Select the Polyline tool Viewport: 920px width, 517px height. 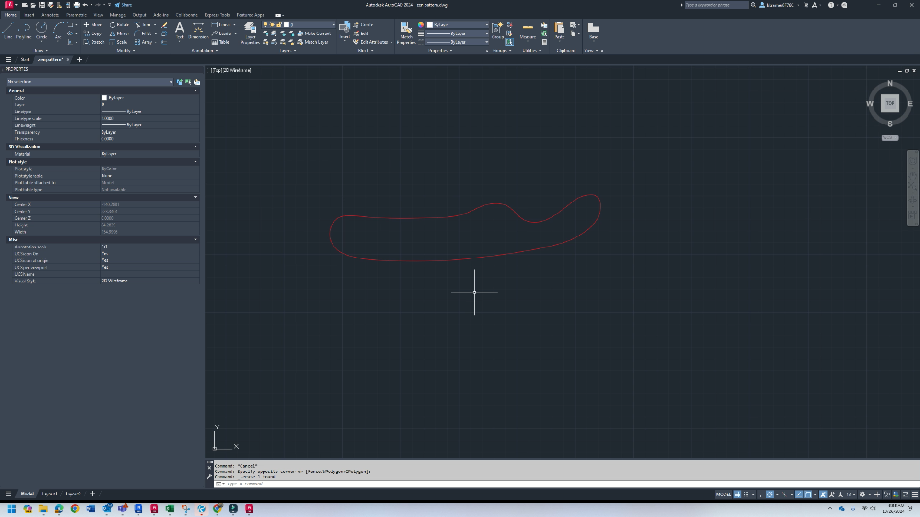[23, 30]
